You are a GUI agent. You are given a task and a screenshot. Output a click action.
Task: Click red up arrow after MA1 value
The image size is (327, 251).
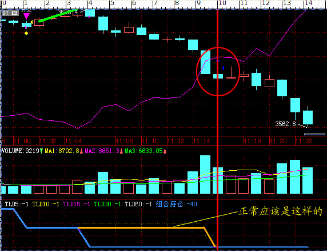(82, 151)
